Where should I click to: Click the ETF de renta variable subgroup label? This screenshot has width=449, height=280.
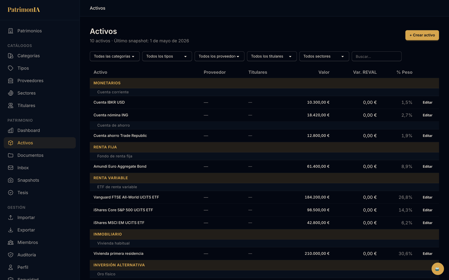(x=117, y=187)
